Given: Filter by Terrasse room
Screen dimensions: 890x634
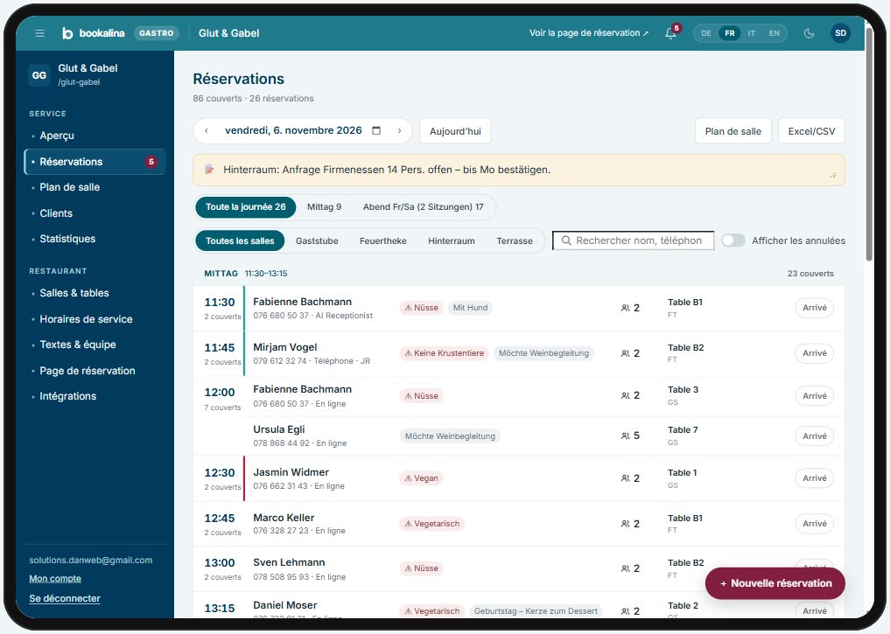Looking at the screenshot, I should 515,241.
